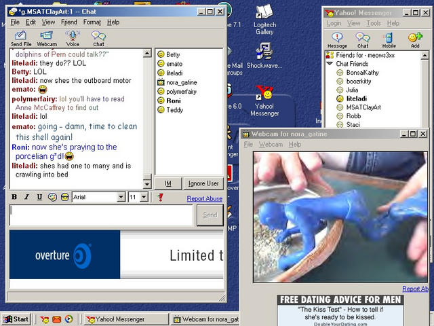The image size is (434, 326).
Task: Open Message icon in Yahoo! Messenger window
Action: tap(337, 40)
